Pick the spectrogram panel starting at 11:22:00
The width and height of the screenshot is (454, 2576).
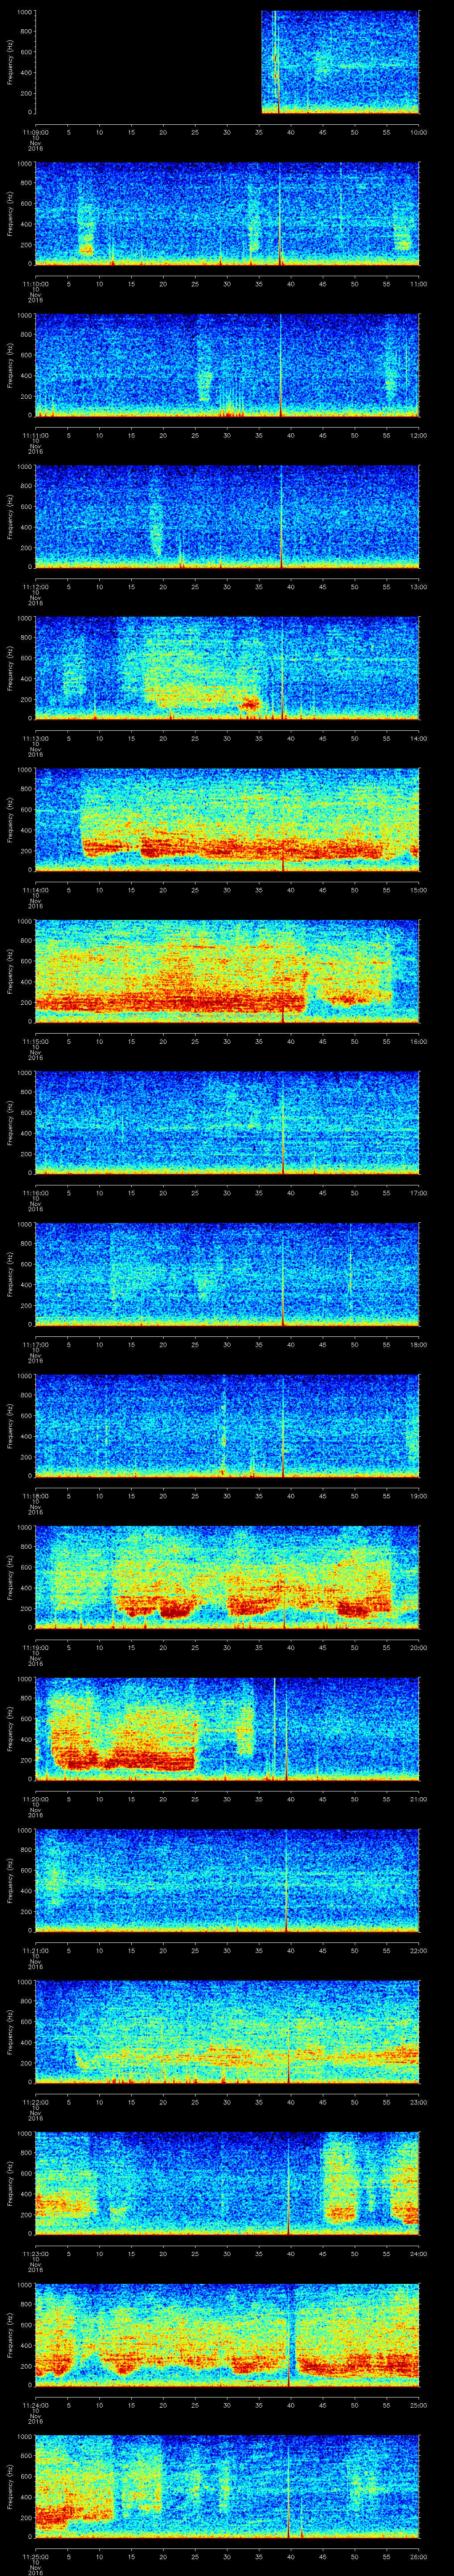227,2032
